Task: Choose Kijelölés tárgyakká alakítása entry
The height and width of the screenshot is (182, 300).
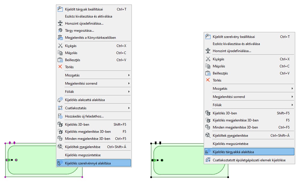Action: pyautogui.click(x=249, y=152)
